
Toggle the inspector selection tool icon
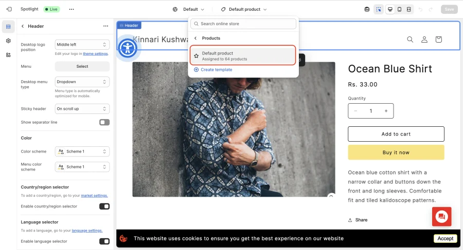[x=379, y=9]
